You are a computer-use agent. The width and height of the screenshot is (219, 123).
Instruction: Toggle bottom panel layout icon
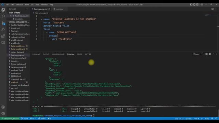pyautogui.click(x=194, y=4)
